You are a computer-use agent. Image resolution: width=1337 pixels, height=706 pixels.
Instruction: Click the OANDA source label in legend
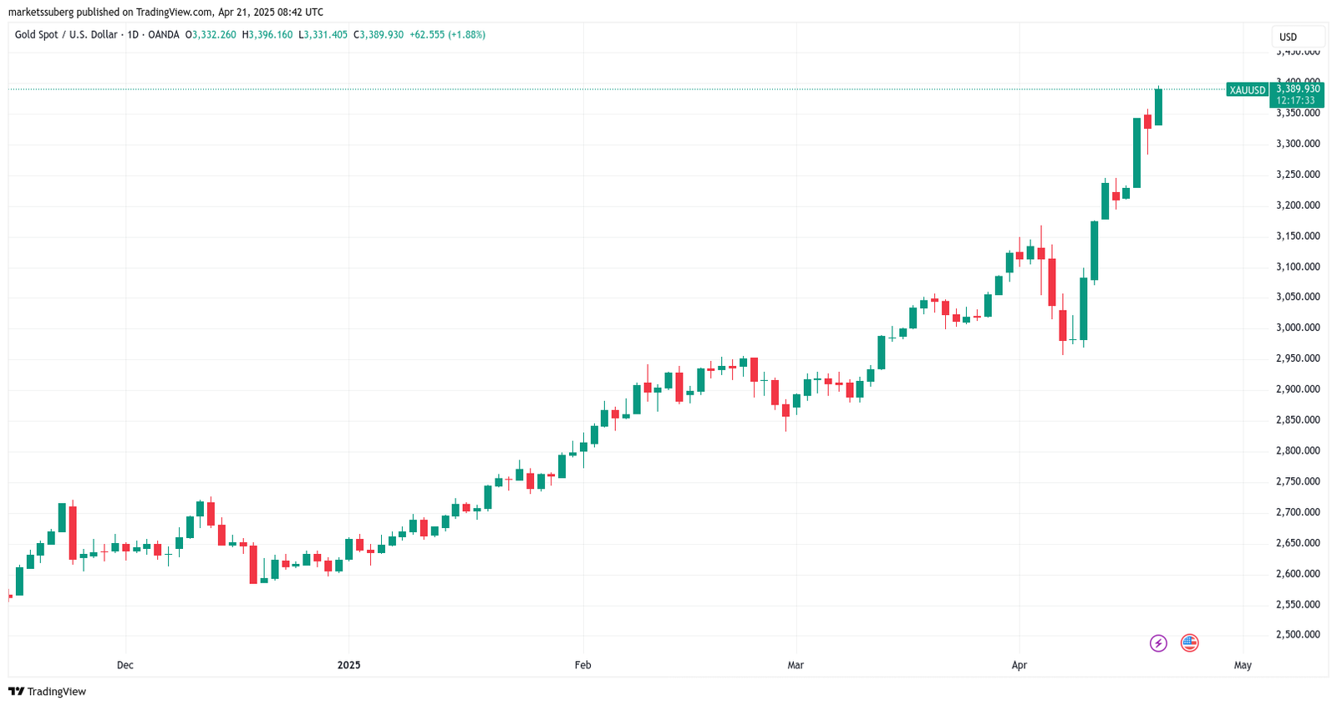[x=164, y=35]
